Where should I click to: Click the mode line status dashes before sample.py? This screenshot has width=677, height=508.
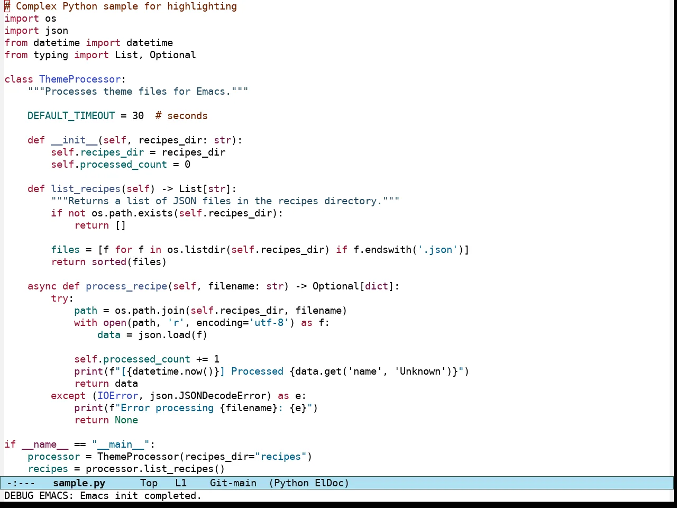tap(21, 483)
